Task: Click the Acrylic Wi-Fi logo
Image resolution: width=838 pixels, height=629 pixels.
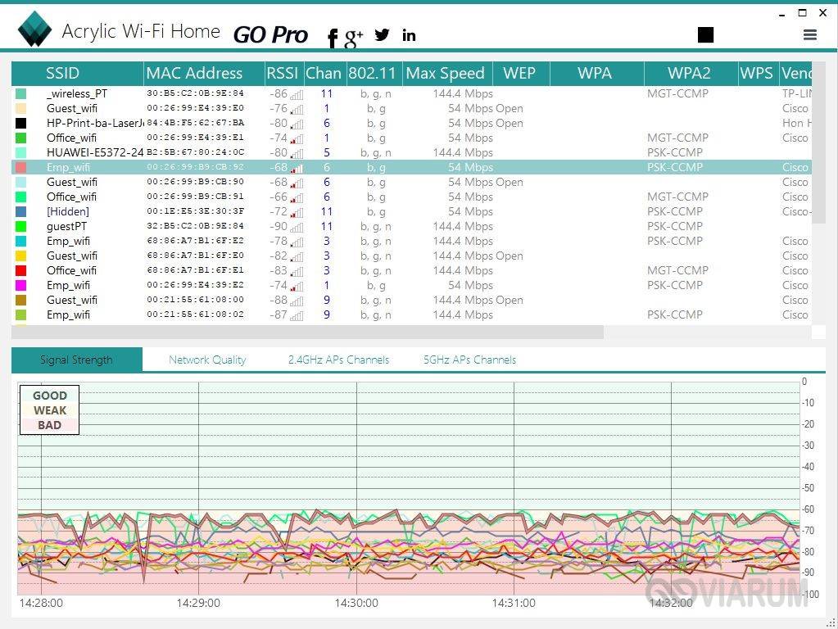Action: [x=35, y=31]
